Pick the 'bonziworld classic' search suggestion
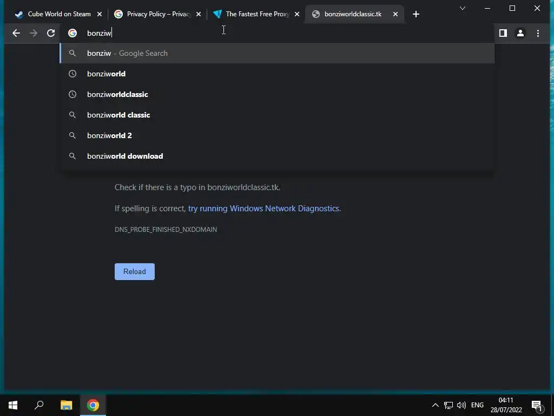Image resolution: width=554 pixels, height=416 pixels. pyautogui.click(x=277, y=115)
